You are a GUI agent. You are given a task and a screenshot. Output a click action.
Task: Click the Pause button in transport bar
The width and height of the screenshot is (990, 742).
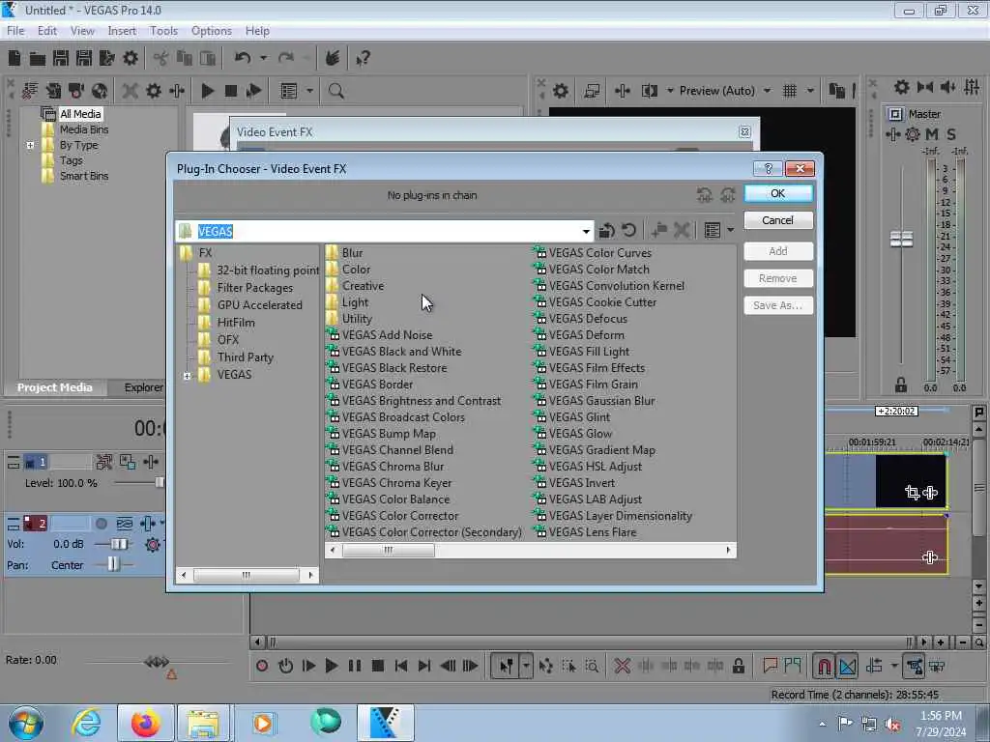[354, 666]
